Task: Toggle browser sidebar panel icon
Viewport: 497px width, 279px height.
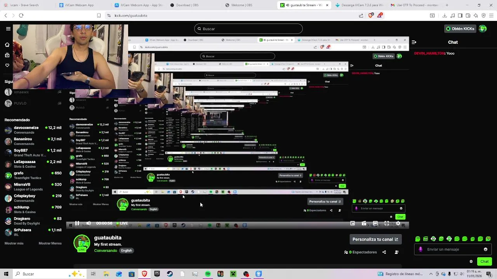Action: 460,15
